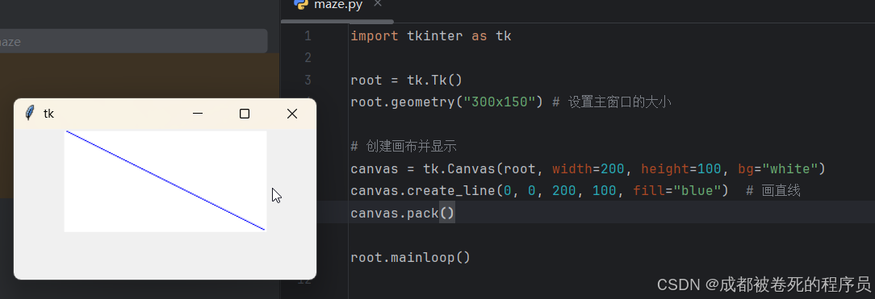Minimize the tk window
This screenshot has height=299, width=875.
point(198,114)
